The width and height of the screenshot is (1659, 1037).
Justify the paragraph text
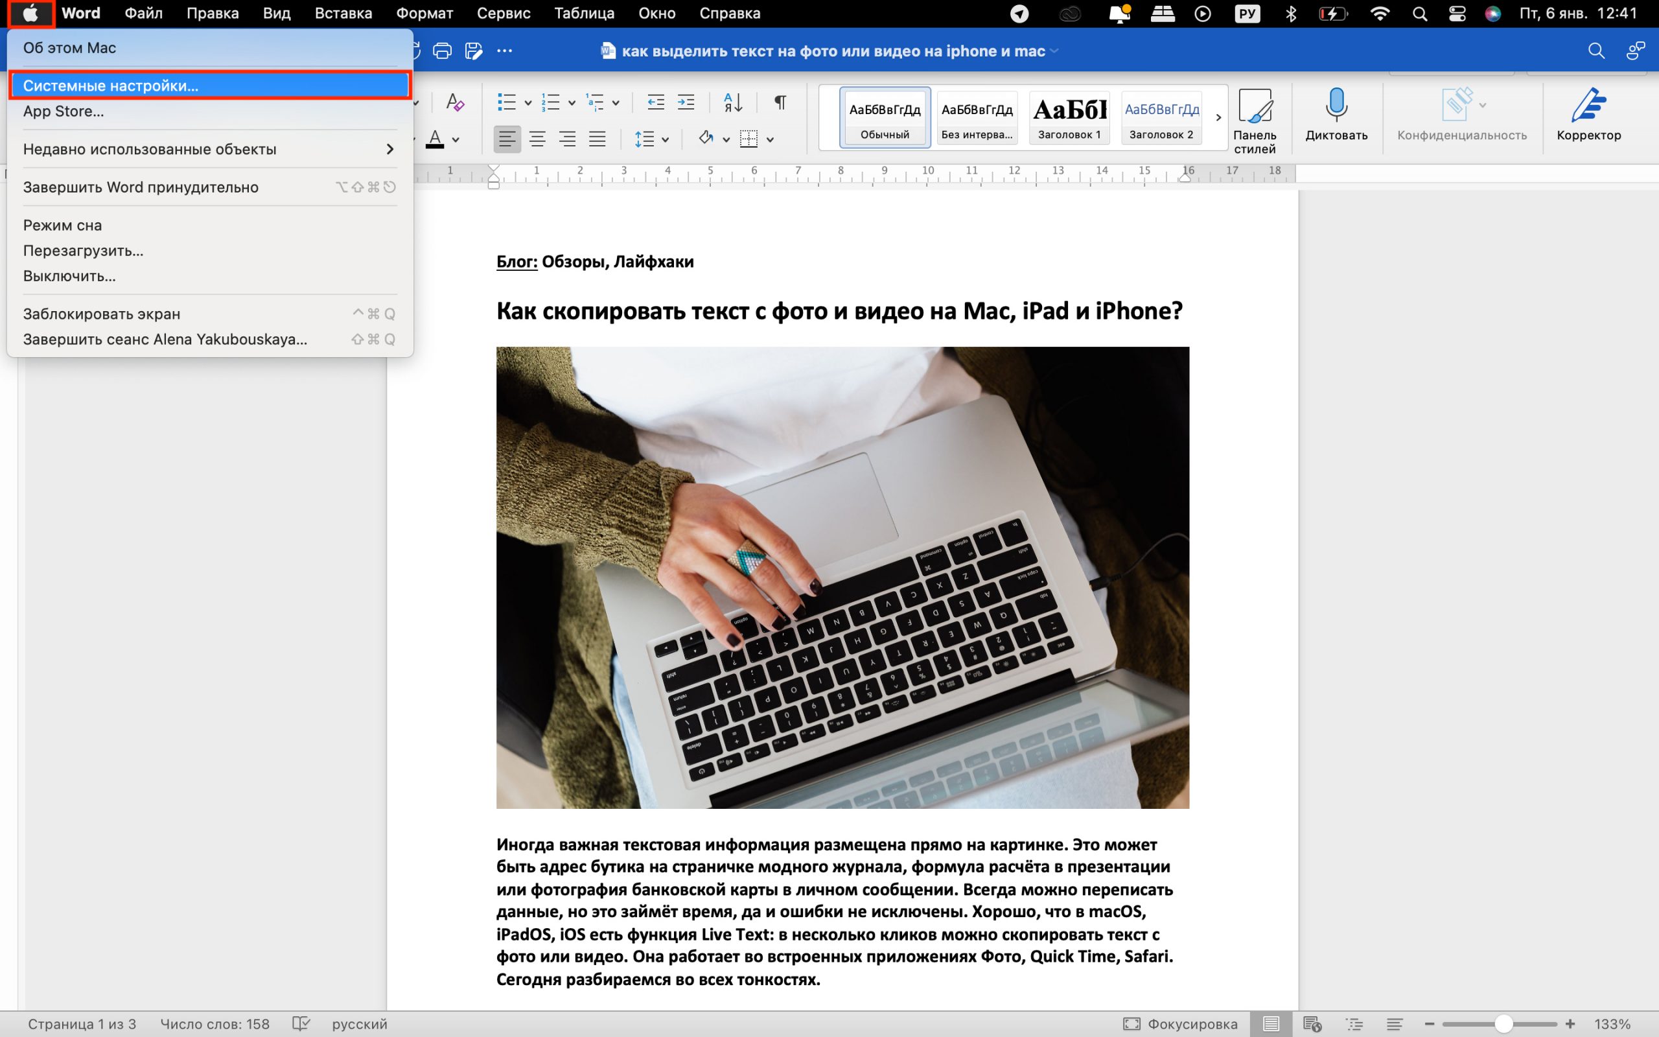pyautogui.click(x=597, y=139)
